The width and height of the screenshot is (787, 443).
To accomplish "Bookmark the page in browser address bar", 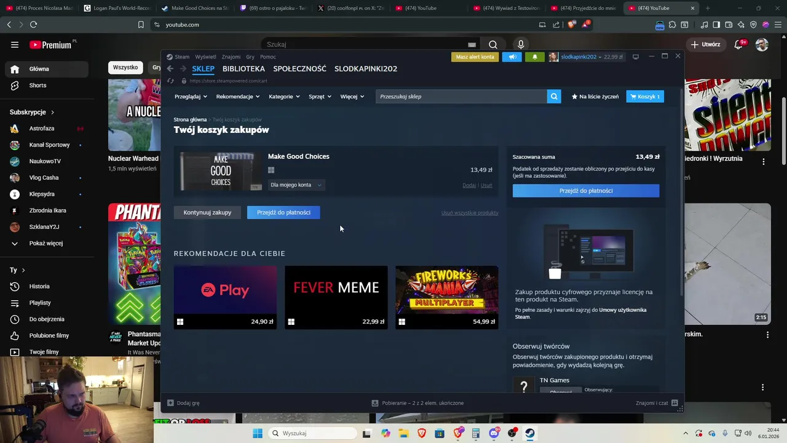I will tap(141, 25).
